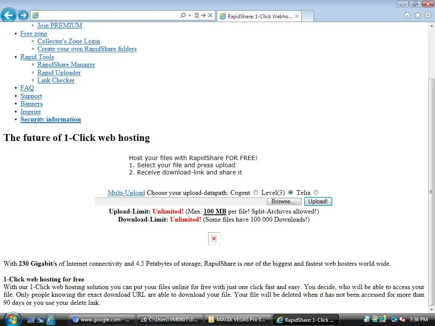Click the search magnifier in the address bar
Viewport: 435px width, 326px height.
point(183,16)
